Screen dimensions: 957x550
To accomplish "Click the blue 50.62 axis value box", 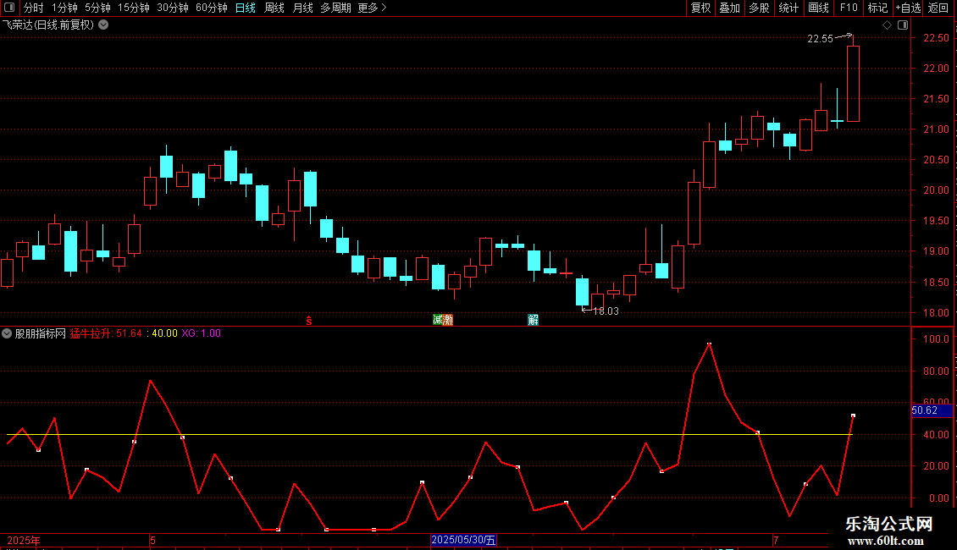I will click(x=932, y=411).
